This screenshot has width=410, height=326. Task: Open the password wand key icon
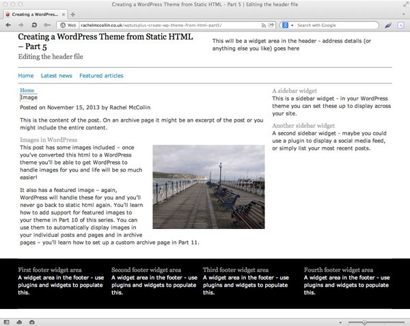point(47,25)
